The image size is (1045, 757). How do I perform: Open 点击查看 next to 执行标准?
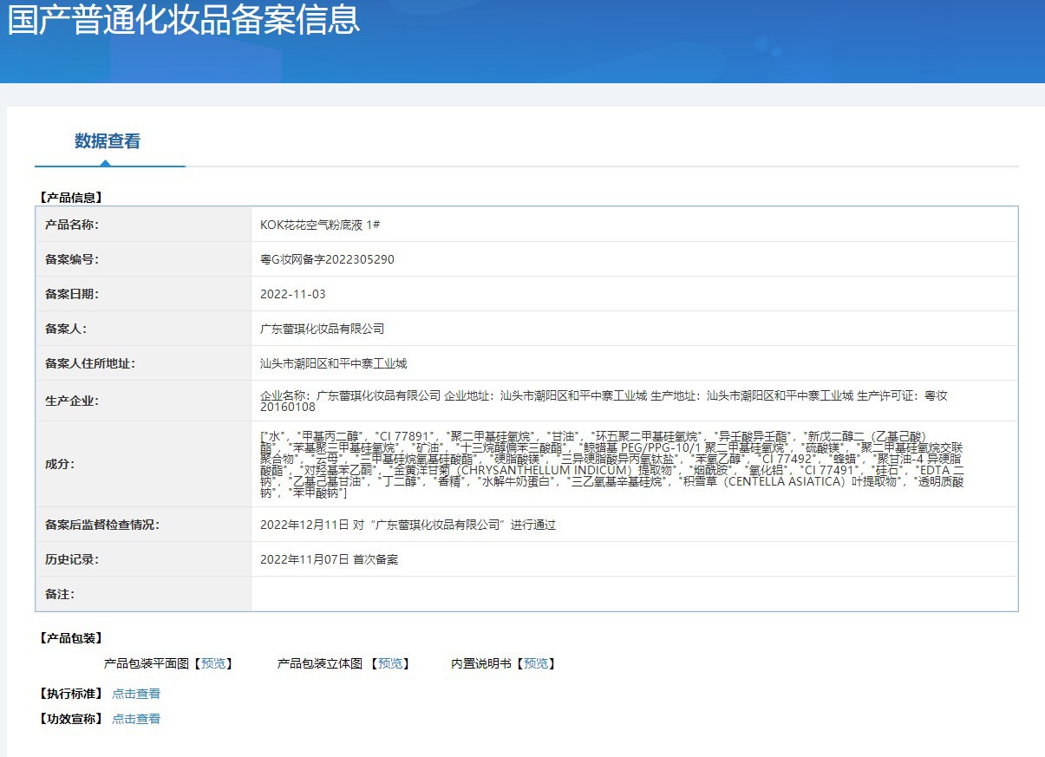pyautogui.click(x=136, y=694)
